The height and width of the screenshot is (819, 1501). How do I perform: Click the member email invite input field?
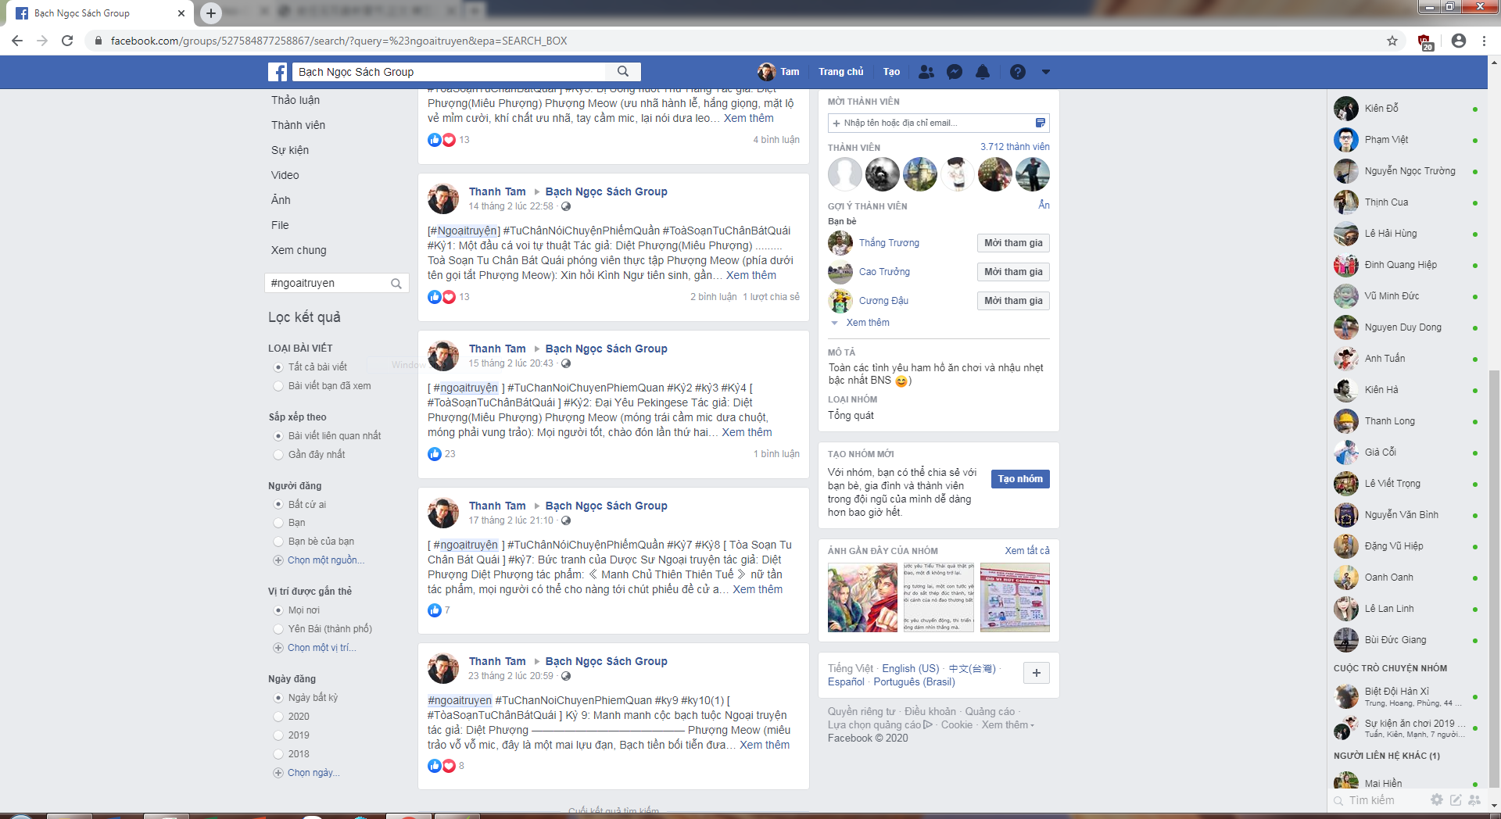(x=930, y=123)
